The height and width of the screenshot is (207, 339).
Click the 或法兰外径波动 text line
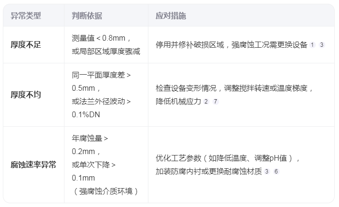(101, 101)
